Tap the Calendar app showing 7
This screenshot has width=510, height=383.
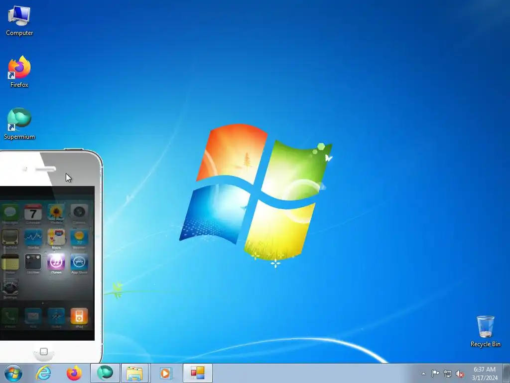(33, 212)
